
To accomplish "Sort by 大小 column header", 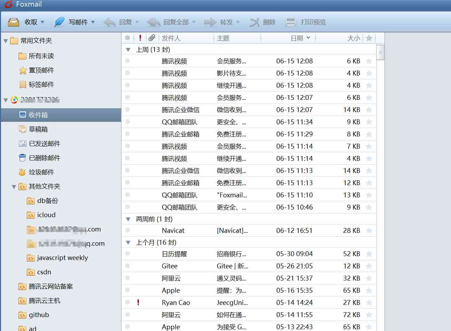I will coord(339,38).
